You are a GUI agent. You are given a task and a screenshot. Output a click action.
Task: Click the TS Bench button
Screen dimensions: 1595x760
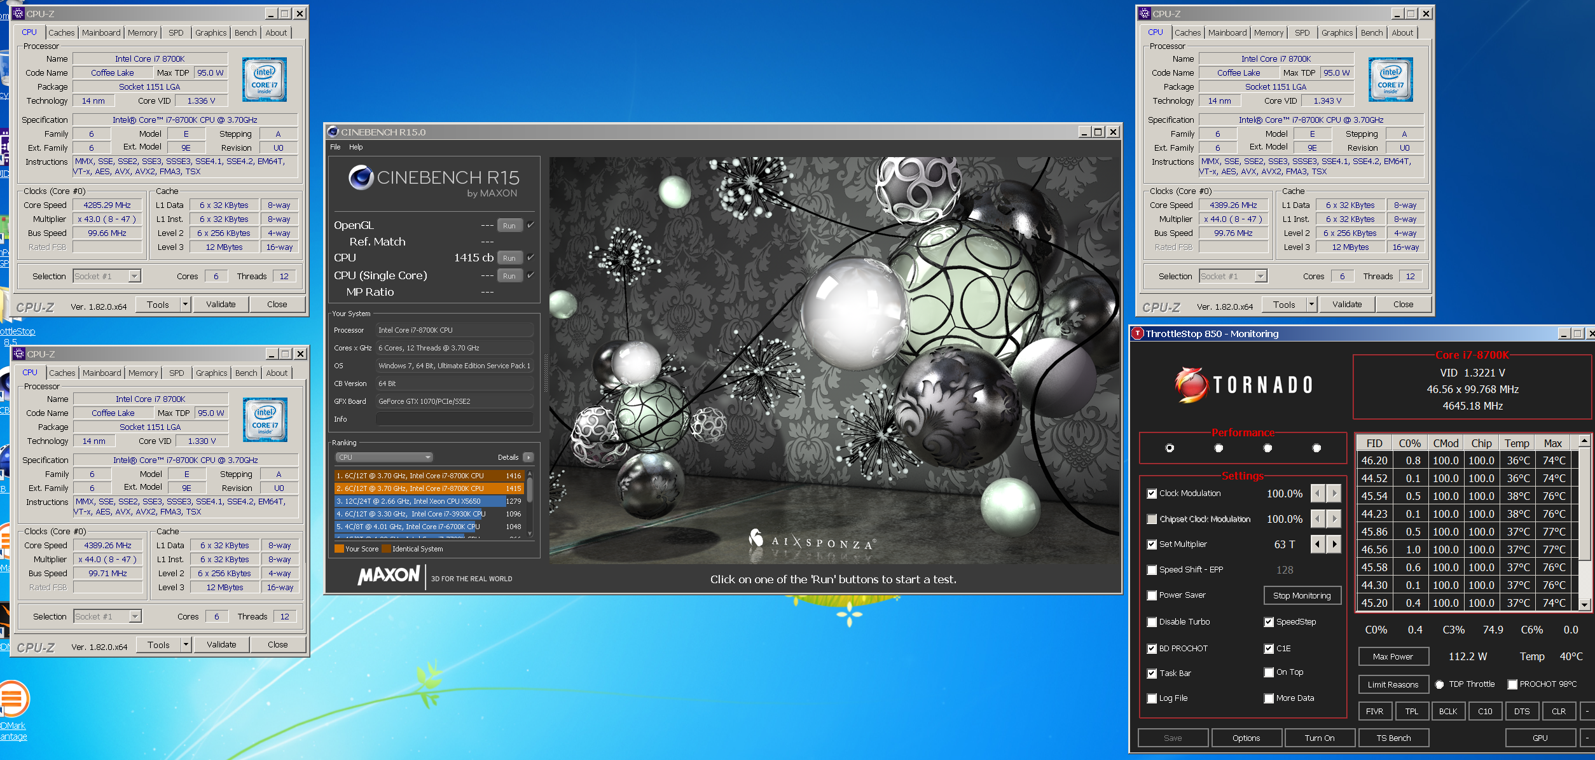coord(1393,738)
